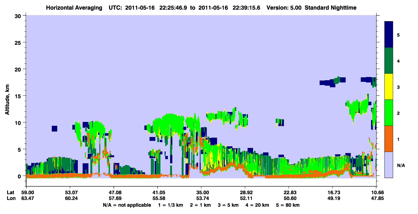The image size is (418, 214).
Task: Click the colorbar label '2'
Action: [398, 113]
